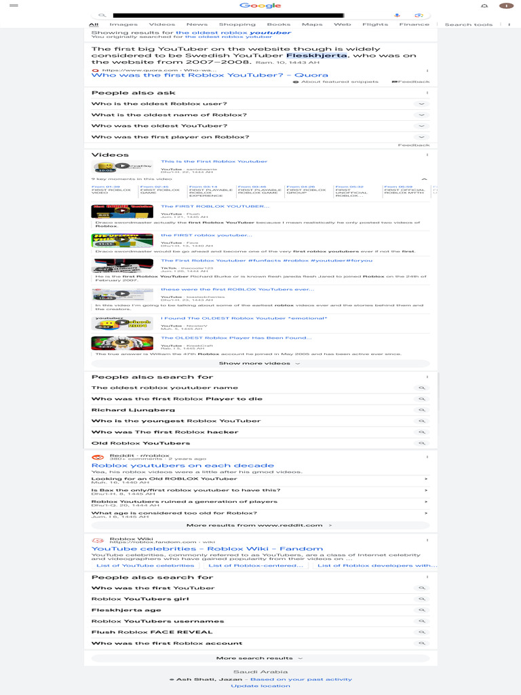Expand Show more videos

pyautogui.click(x=260, y=364)
